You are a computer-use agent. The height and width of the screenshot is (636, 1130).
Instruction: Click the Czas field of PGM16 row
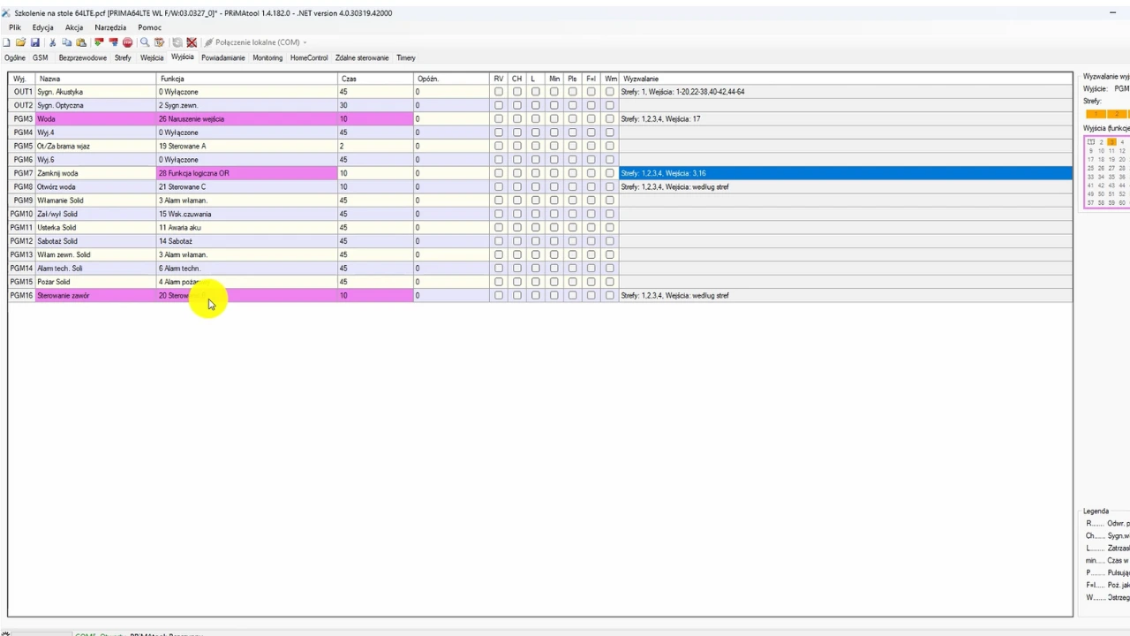tap(375, 296)
